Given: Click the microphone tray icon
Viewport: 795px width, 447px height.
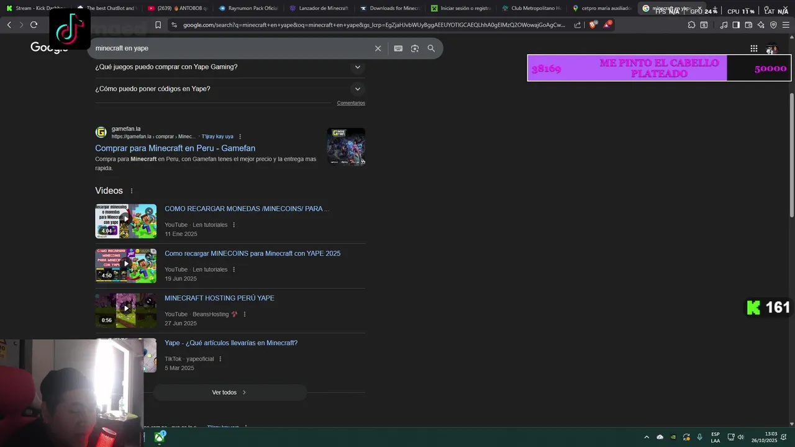Looking at the screenshot, I should [700, 437].
